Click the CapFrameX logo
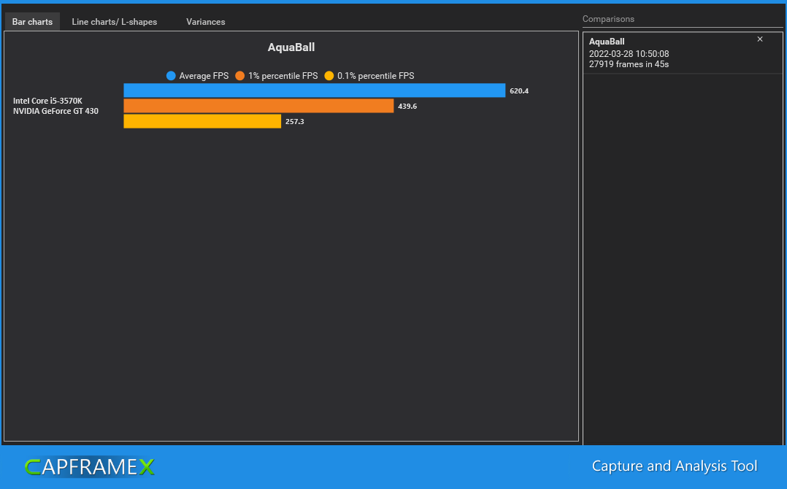This screenshot has width=787, height=489. click(89, 467)
